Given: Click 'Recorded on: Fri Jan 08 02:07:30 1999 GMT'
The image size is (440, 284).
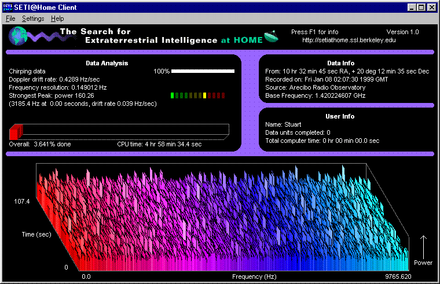Looking at the screenshot, I should click(327, 79).
